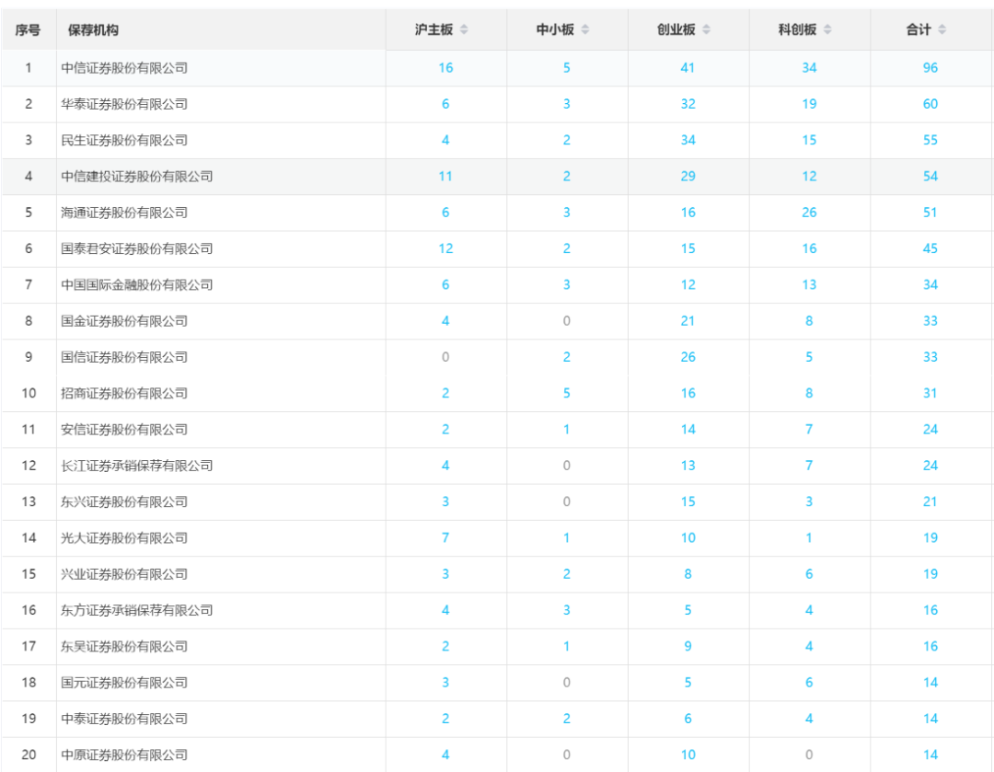Click the 保荐机构 column header
Viewport: 994px width, 772px height.
point(93,29)
